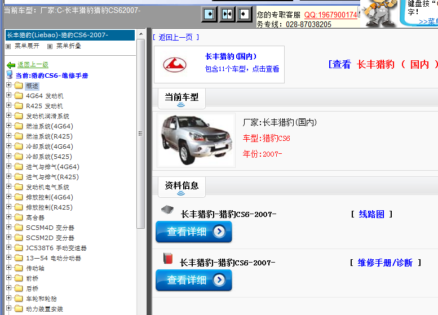Click the folder icon for SC5M4D 变分器
This screenshot has width=438, height=315.
tap(19, 228)
